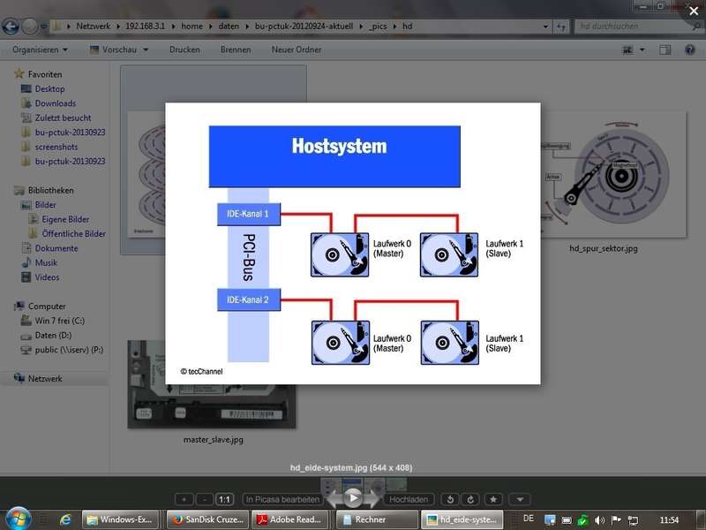
Task: Zoom in with the plus button
Action: (x=184, y=499)
